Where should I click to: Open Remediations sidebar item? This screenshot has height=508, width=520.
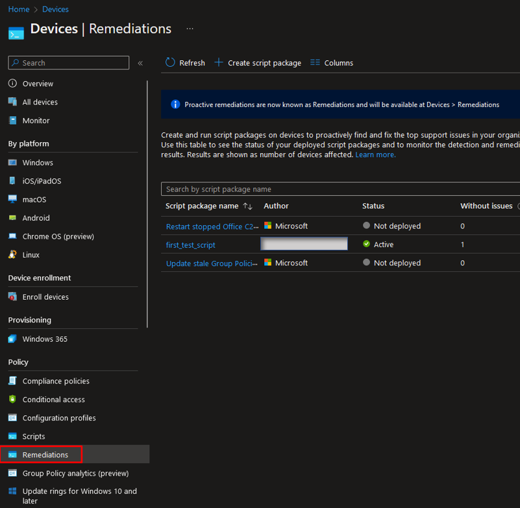click(45, 455)
